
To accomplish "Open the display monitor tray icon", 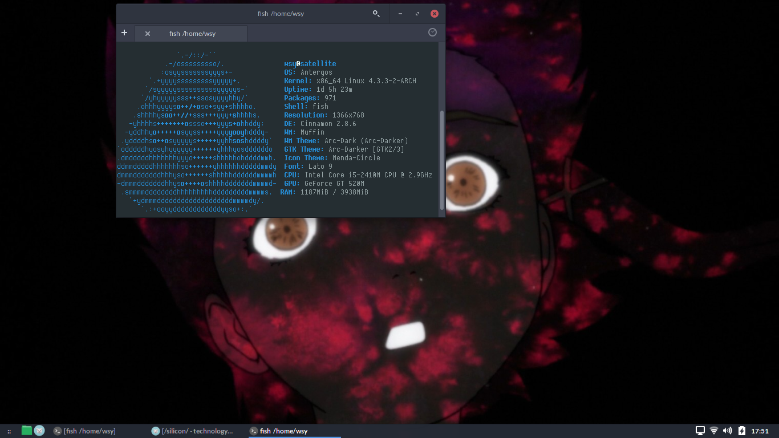I will [x=700, y=431].
